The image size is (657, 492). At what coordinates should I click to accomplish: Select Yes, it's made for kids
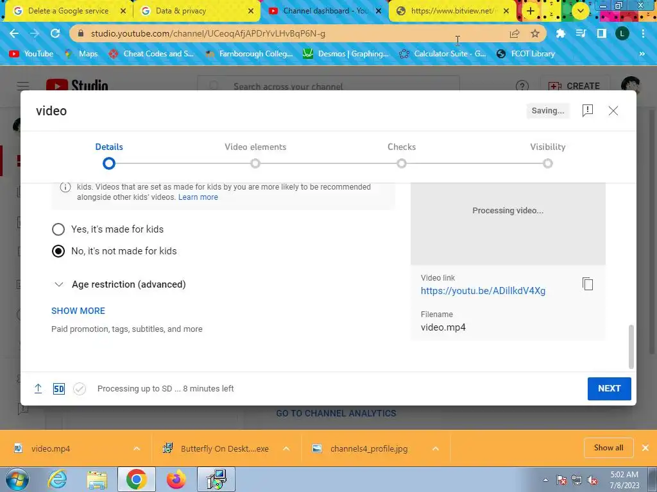(x=58, y=229)
